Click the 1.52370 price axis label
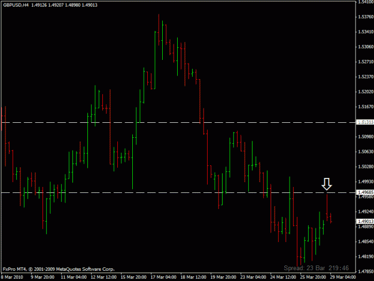This screenshot has height=281, width=374. pos(366,77)
